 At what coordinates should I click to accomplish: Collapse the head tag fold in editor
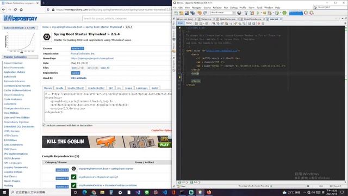tap(183, 54)
